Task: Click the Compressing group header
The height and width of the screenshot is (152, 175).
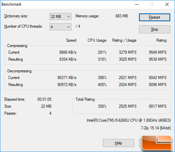Action: pyautogui.click(x=17, y=46)
